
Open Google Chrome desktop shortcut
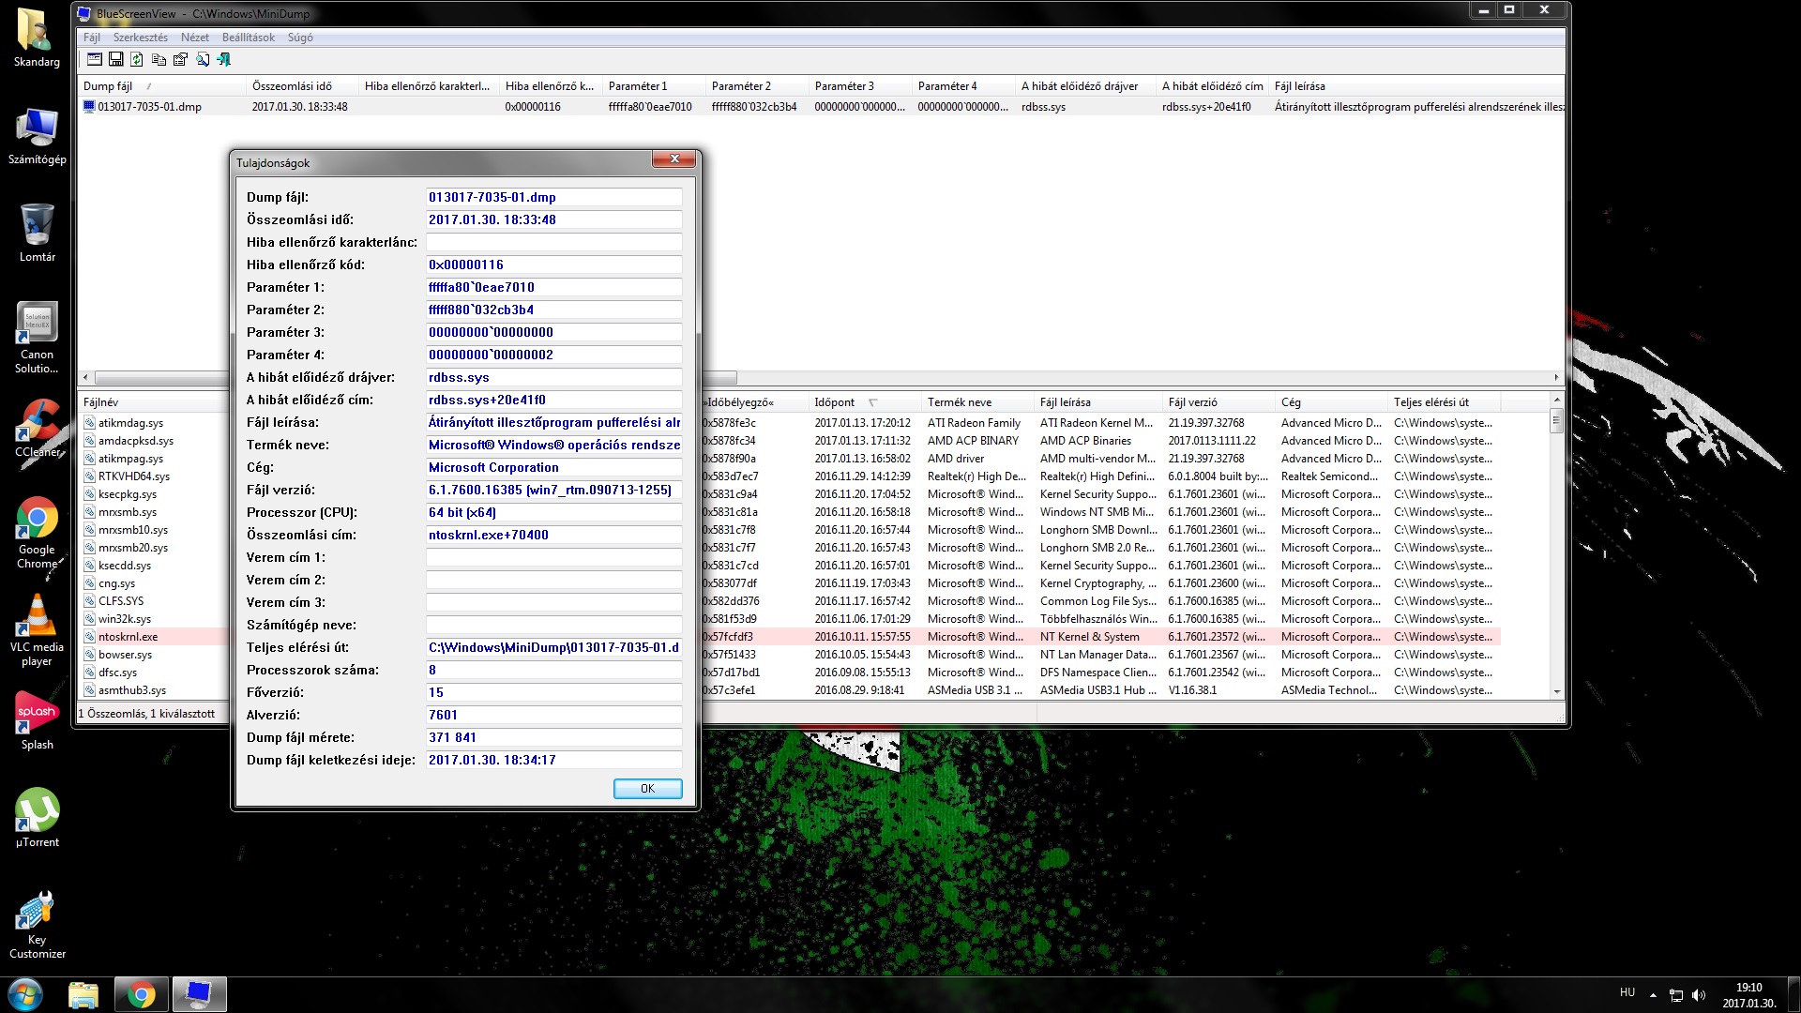pos(37,533)
